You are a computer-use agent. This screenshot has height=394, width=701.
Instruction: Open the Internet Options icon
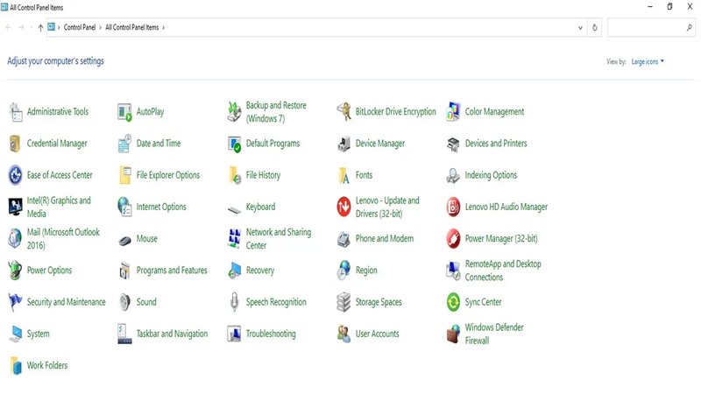click(x=124, y=207)
